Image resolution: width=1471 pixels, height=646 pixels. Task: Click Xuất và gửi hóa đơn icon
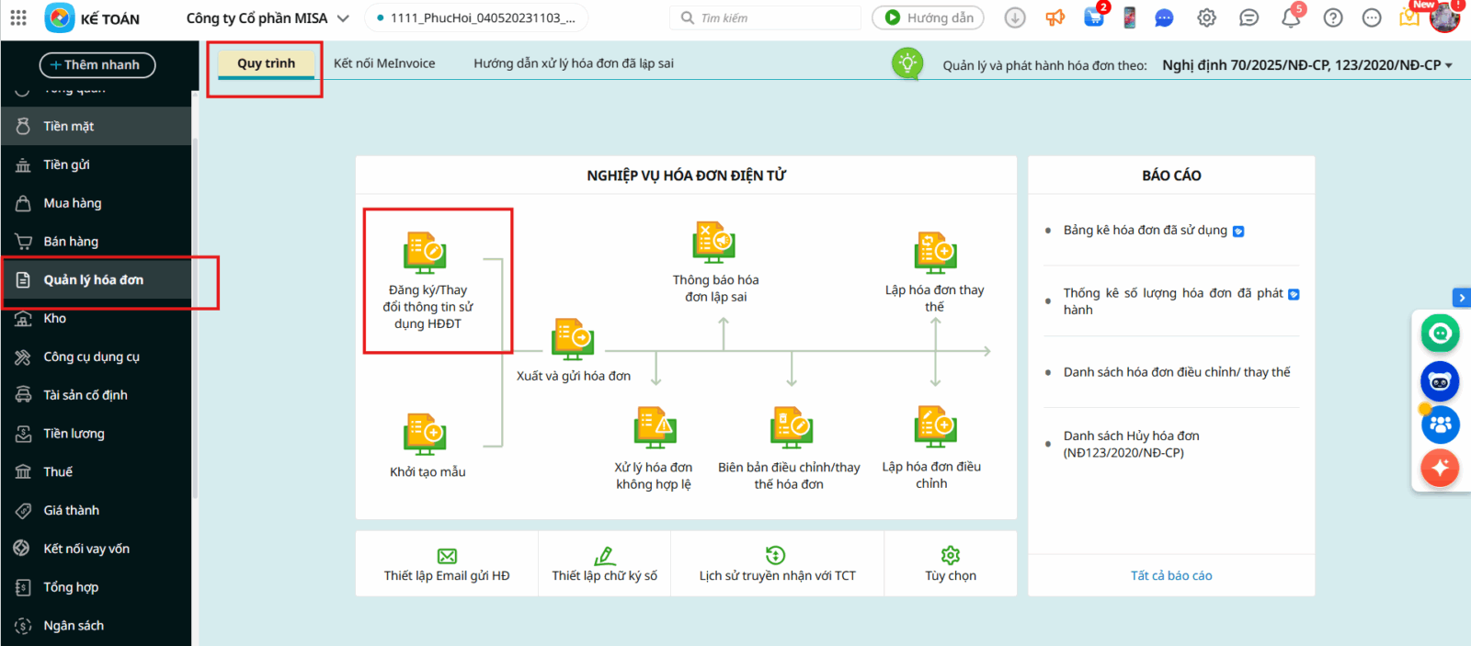click(x=573, y=339)
